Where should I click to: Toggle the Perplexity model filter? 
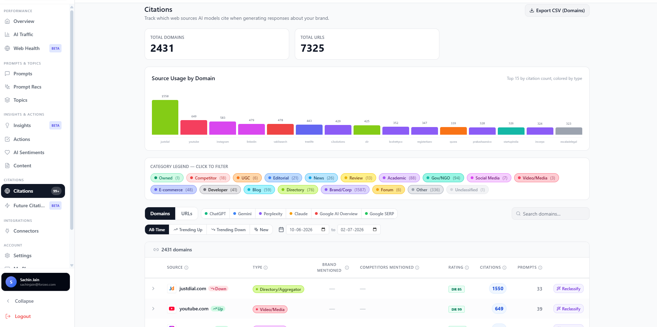tap(270, 214)
